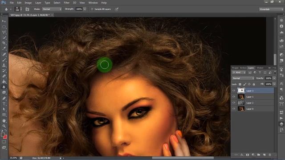The image size is (285, 160).
Task: Hide Layer 2 with its eye icon
Action: [234, 103]
